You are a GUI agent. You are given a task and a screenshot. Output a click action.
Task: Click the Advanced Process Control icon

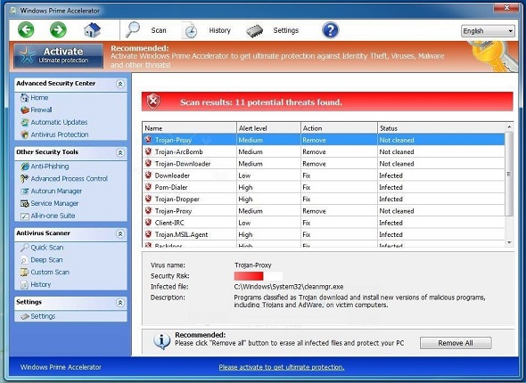24,179
